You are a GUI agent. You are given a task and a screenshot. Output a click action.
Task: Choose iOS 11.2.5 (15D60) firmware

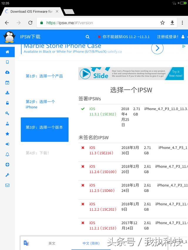click(x=102, y=188)
